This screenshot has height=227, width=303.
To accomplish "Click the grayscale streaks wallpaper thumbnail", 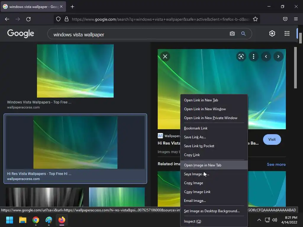I will (44, 197).
